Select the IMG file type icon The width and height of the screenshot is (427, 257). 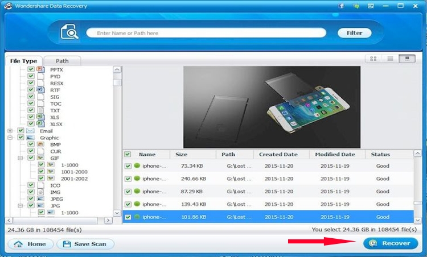coord(41,192)
